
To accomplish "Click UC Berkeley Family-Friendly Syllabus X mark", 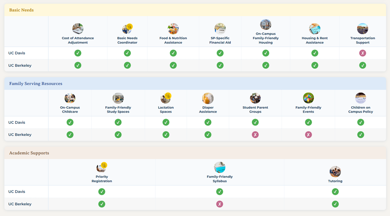I will [220, 204].
